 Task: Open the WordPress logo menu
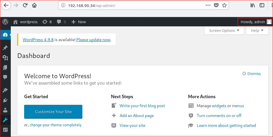[6, 22]
